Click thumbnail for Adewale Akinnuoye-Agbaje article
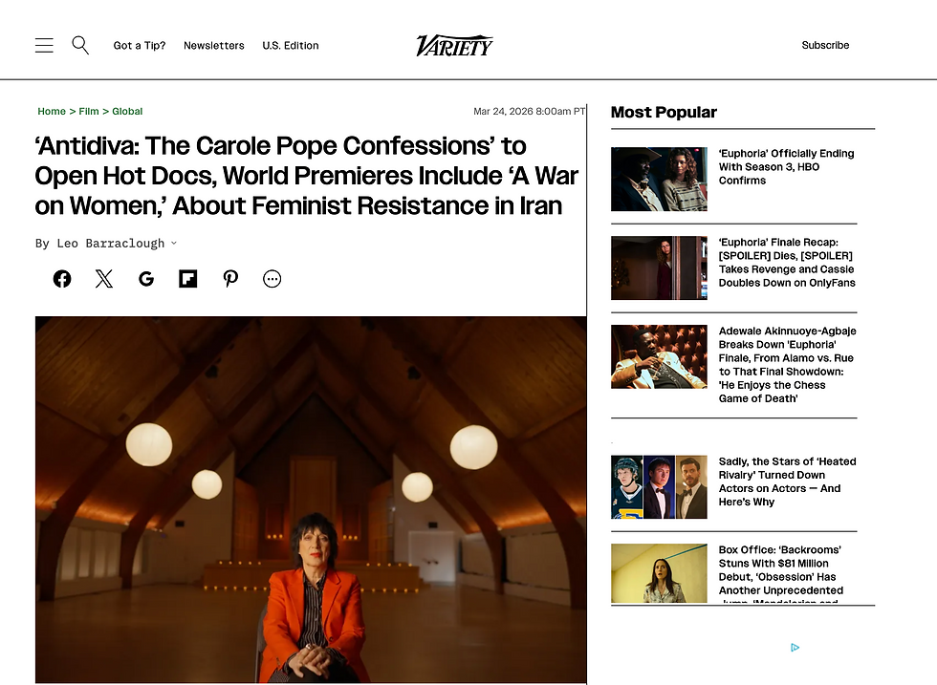The height and width of the screenshot is (685, 937). 659,356
